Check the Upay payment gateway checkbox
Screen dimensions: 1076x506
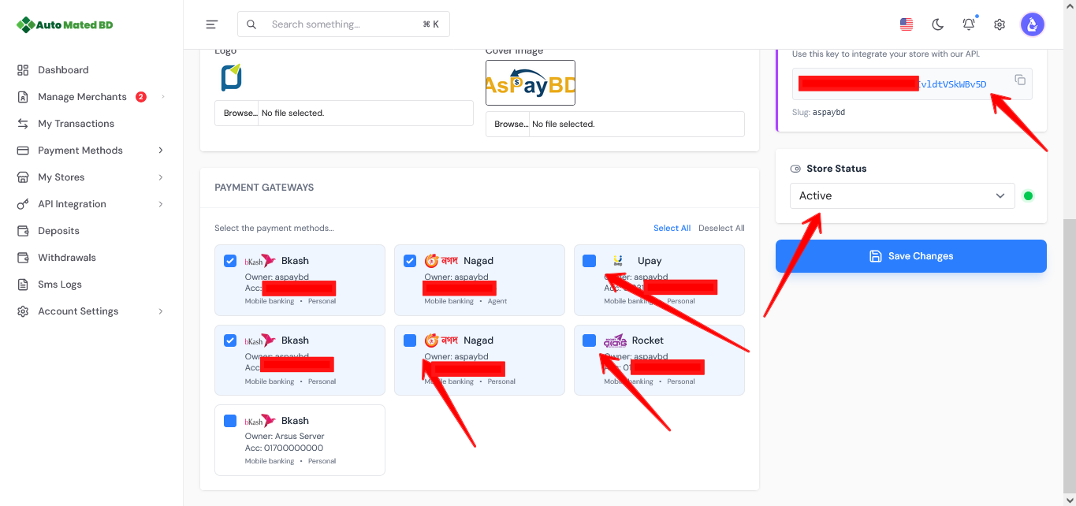(590, 261)
